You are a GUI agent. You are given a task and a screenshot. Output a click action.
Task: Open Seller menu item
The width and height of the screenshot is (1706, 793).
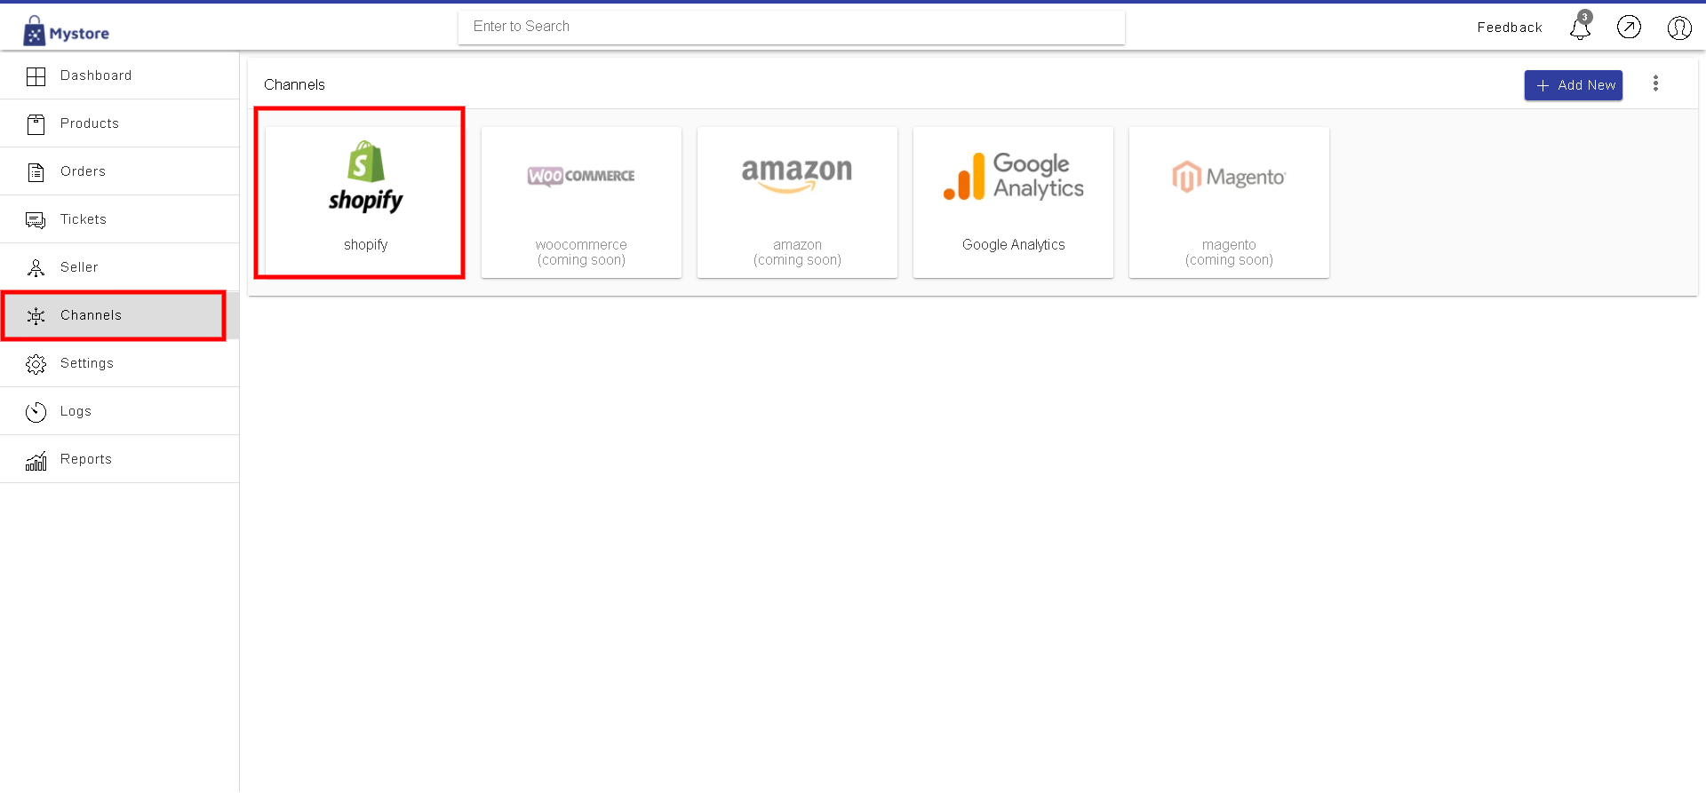(x=120, y=267)
